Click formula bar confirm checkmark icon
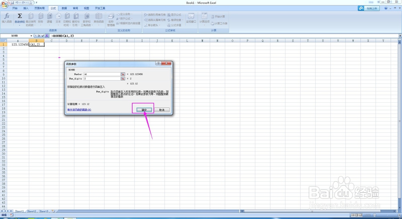402x219 pixels. 43,36
